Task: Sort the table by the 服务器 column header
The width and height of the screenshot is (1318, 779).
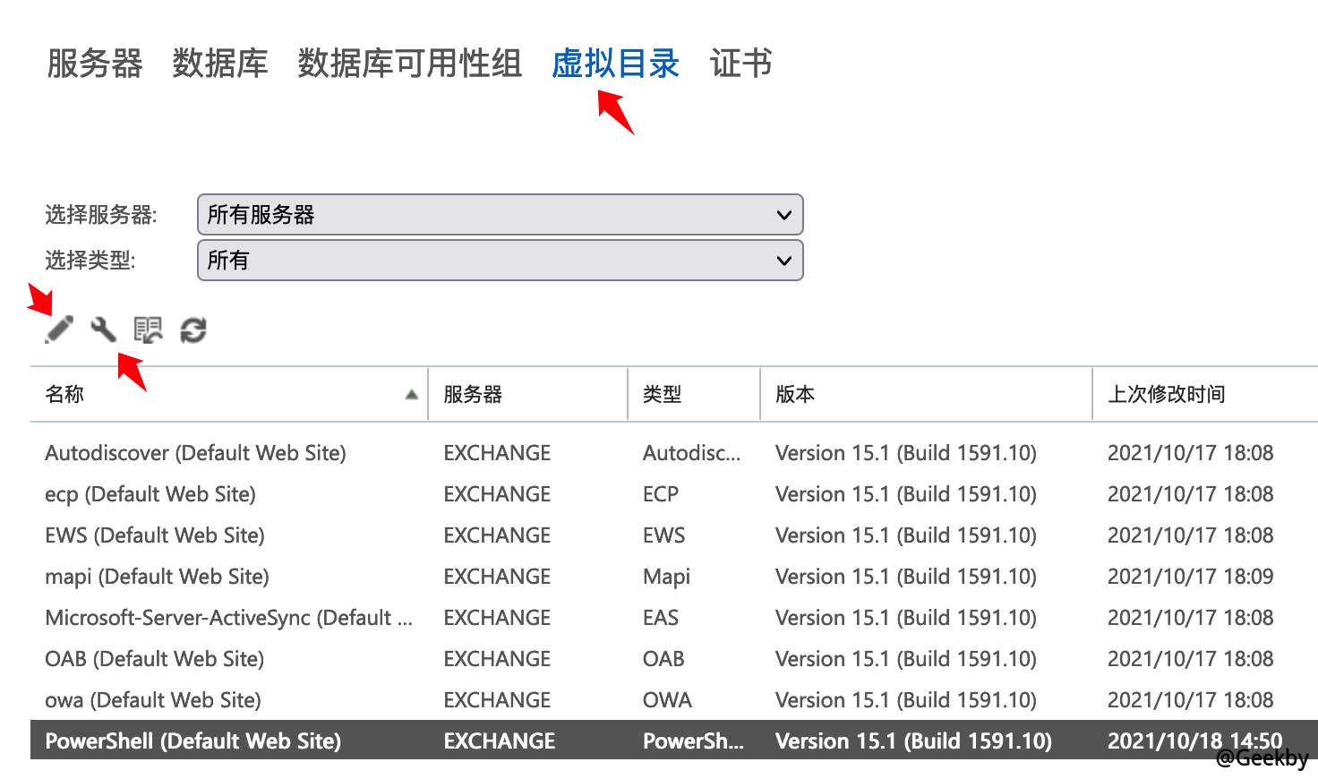Action: pyautogui.click(x=472, y=393)
